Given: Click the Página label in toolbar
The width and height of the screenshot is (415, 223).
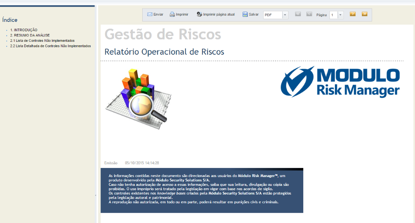Looking at the screenshot, I should tap(322, 15).
